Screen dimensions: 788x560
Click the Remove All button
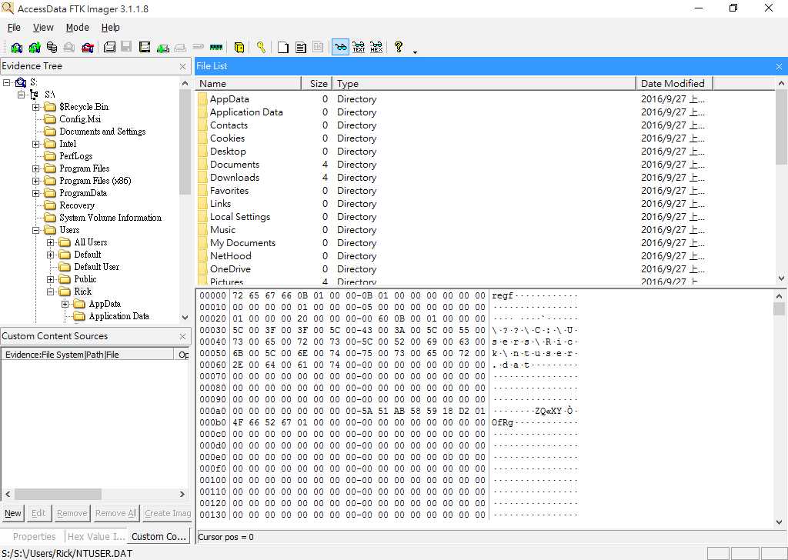coord(115,513)
